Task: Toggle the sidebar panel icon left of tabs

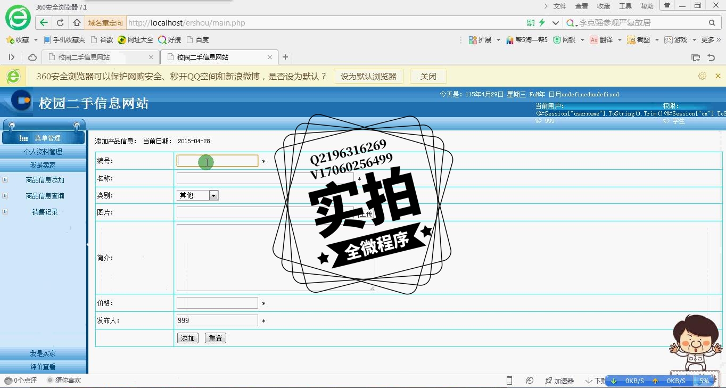Action: pyautogui.click(x=12, y=57)
